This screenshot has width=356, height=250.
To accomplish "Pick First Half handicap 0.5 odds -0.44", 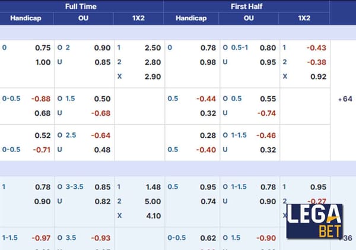I will click(206, 99).
